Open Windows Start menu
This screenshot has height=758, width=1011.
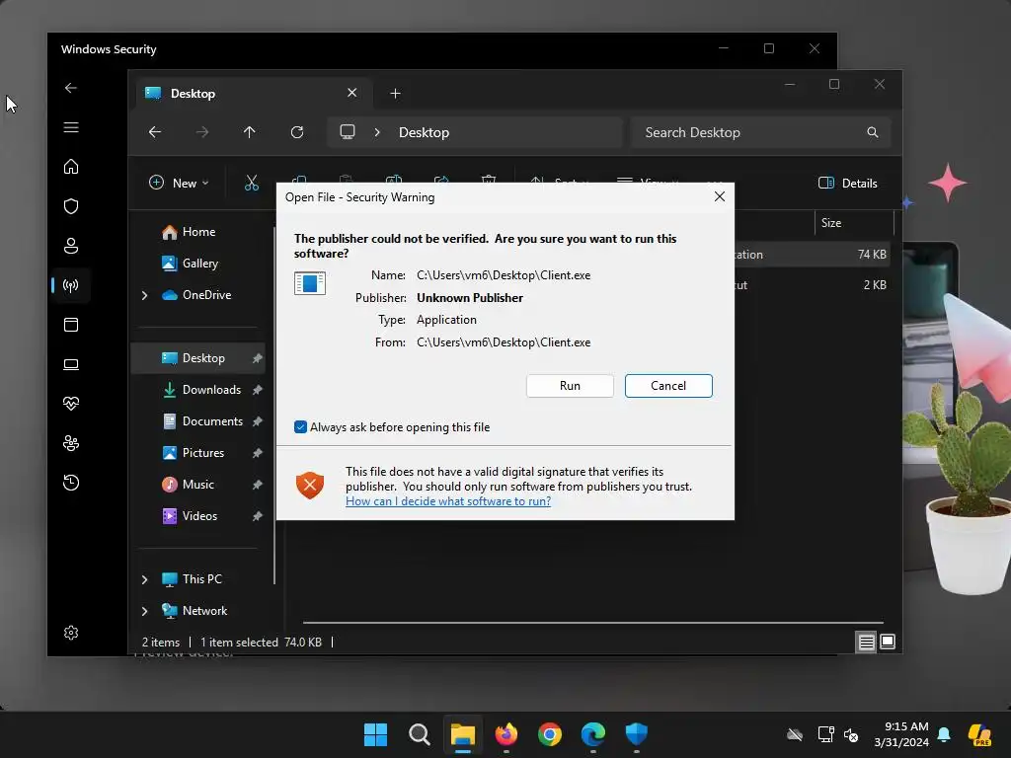(x=375, y=734)
